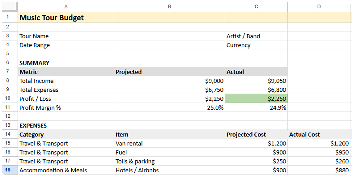This screenshot has height=176, width=352.
Task: Select the Music Tour Budget title cell
Action: click(x=66, y=18)
